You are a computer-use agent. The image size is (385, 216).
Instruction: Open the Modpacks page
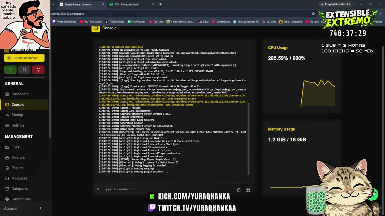[x=19, y=178]
